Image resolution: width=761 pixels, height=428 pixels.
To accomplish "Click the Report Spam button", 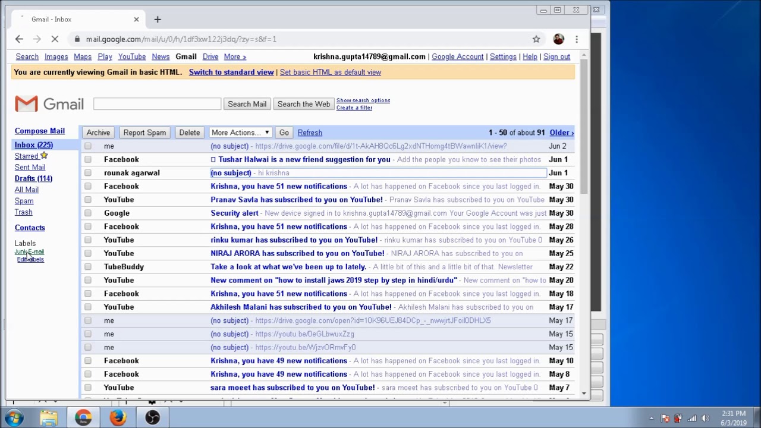I will (144, 133).
